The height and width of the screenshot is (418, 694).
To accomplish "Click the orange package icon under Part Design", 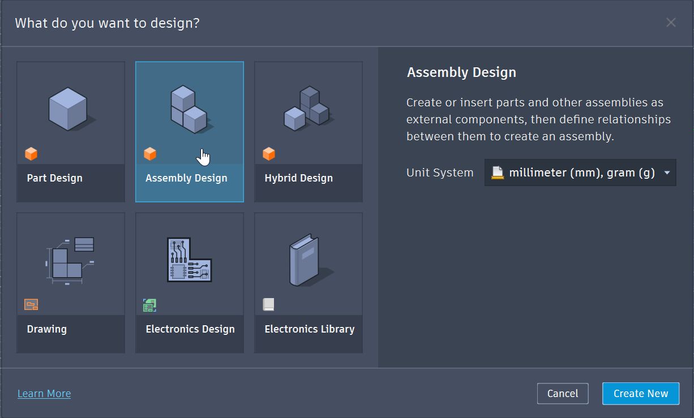I will pyautogui.click(x=31, y=153).
